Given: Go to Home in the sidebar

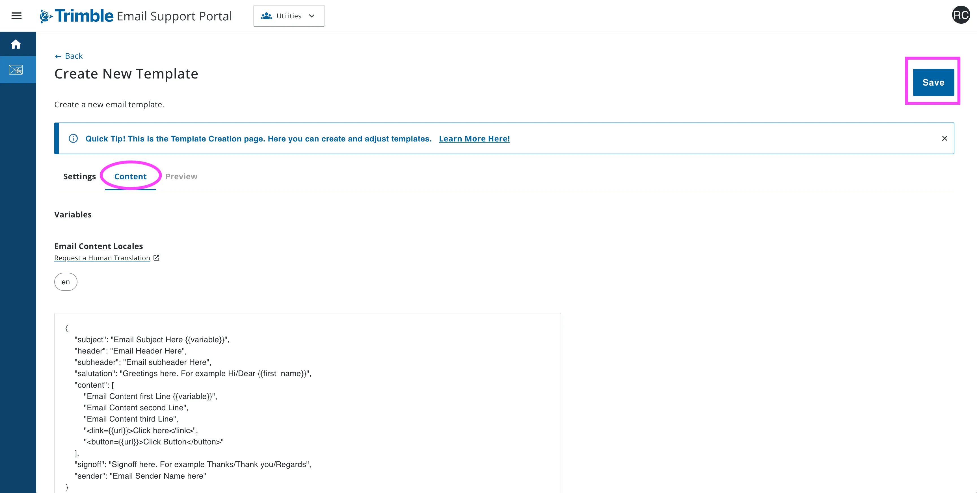Looking at the screenshot, I should [x=16, y=44].
